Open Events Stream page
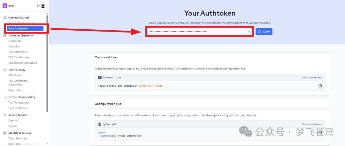The image size is (345, 146). point(17,108)
